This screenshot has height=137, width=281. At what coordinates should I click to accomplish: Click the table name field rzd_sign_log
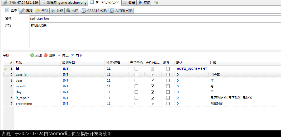coord(154,19)
